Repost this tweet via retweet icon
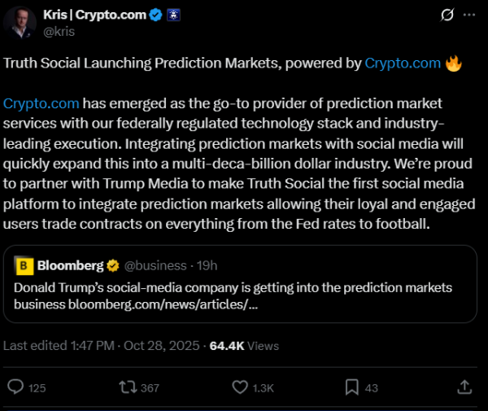 tap(127, 387)
